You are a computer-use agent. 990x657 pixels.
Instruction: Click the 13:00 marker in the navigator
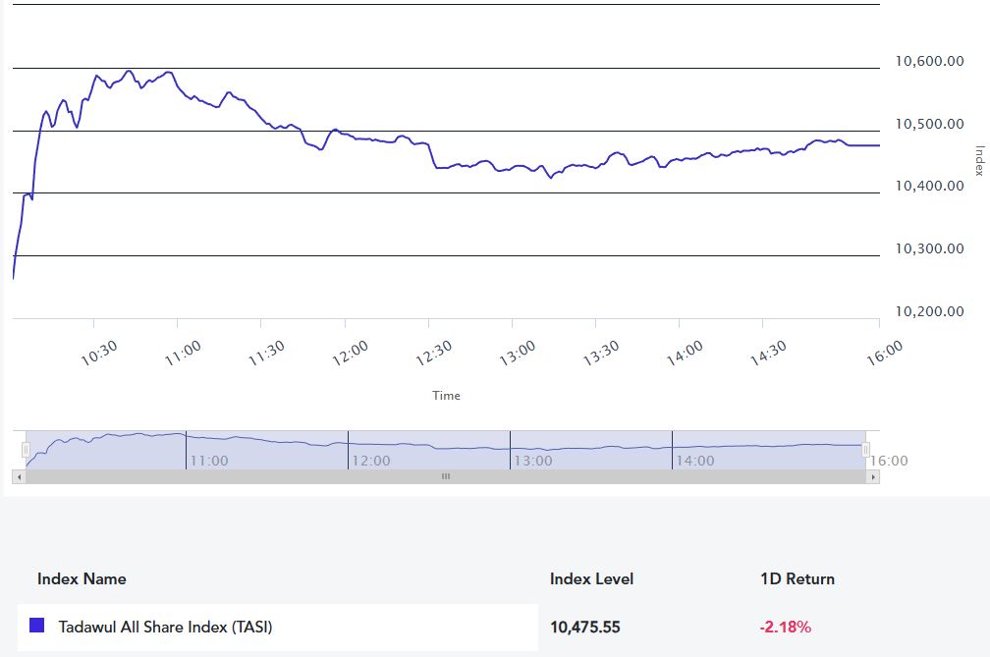(532, 460)
